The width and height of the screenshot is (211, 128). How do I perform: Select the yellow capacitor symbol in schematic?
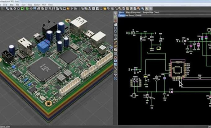click(x=146, y=76)
